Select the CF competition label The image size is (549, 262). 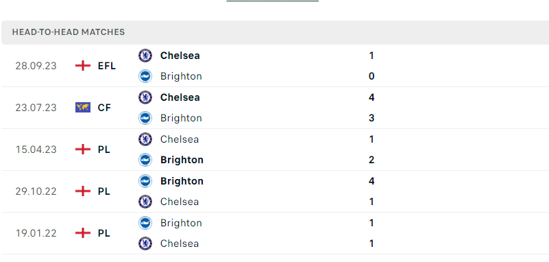point(104,108)
